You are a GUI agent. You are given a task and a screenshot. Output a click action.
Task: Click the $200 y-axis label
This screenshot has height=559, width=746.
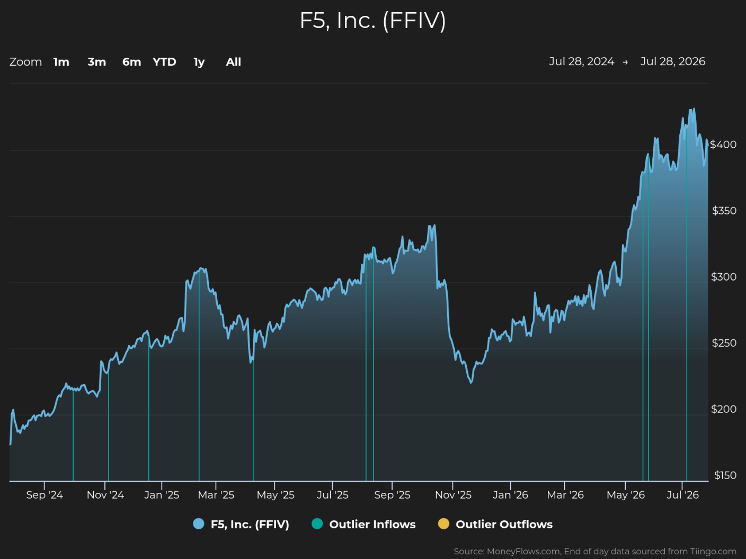724,409
